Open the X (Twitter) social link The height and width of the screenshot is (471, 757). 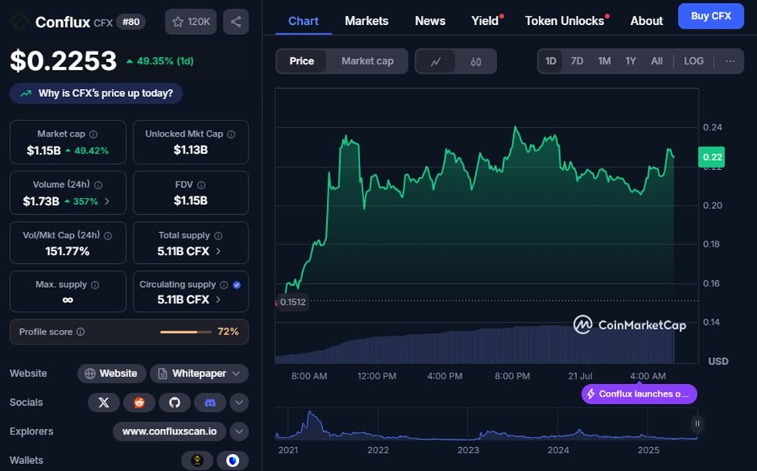[104, 403]
